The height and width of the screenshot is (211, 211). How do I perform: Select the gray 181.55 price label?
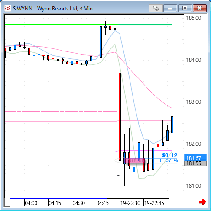(x=195, y=163)
